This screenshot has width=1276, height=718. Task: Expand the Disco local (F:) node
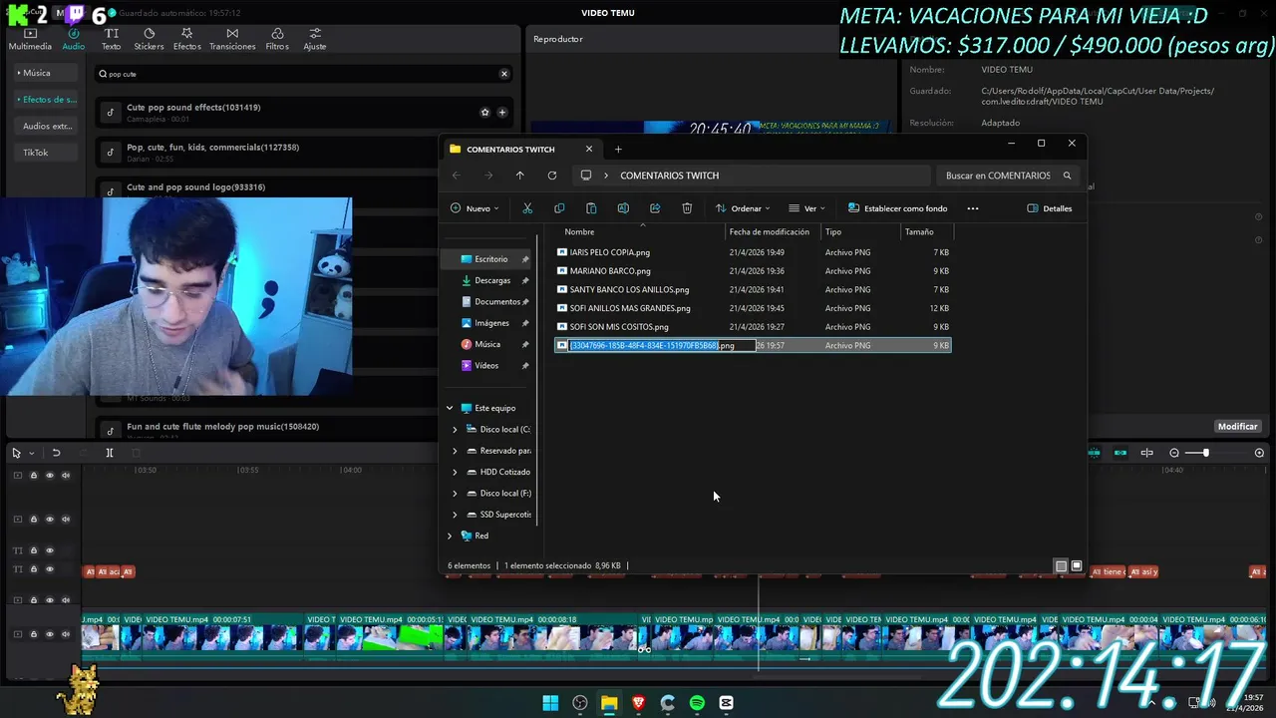[456, 494]
